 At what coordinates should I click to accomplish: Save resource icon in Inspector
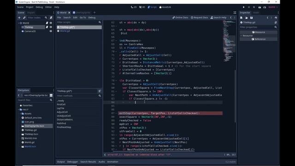(252, 18)
